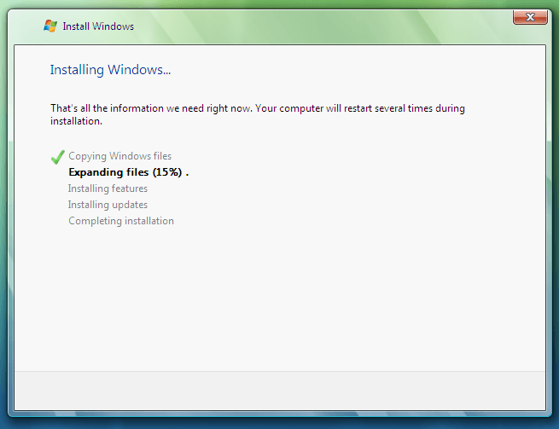Click the 'Install Windows' title text

(x=98, y=26)
